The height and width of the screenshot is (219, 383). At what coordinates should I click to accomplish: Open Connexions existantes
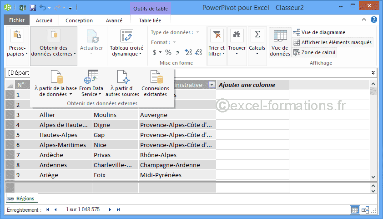[x=156, y=84]
